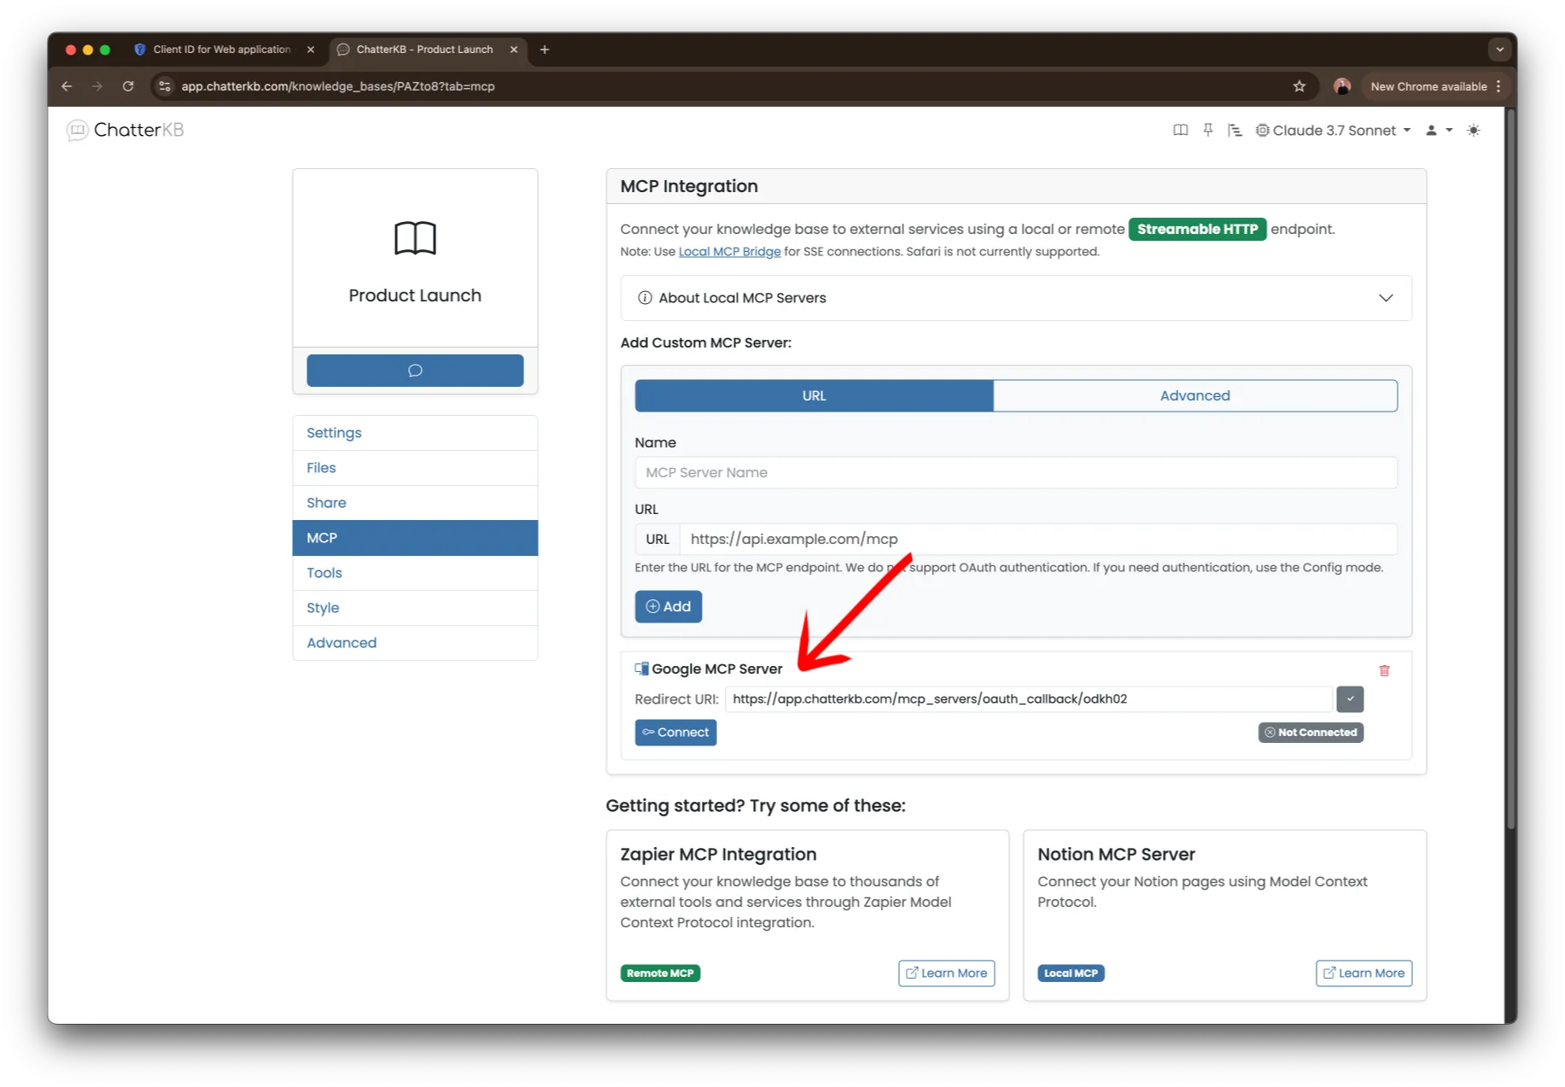The height and width of the screenshot is (1087, 1565).
Task: Expand About Local MCP Servers section
Action: tap(1016, 298)
